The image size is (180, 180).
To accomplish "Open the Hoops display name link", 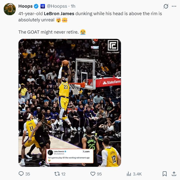I will coord(25,6).
